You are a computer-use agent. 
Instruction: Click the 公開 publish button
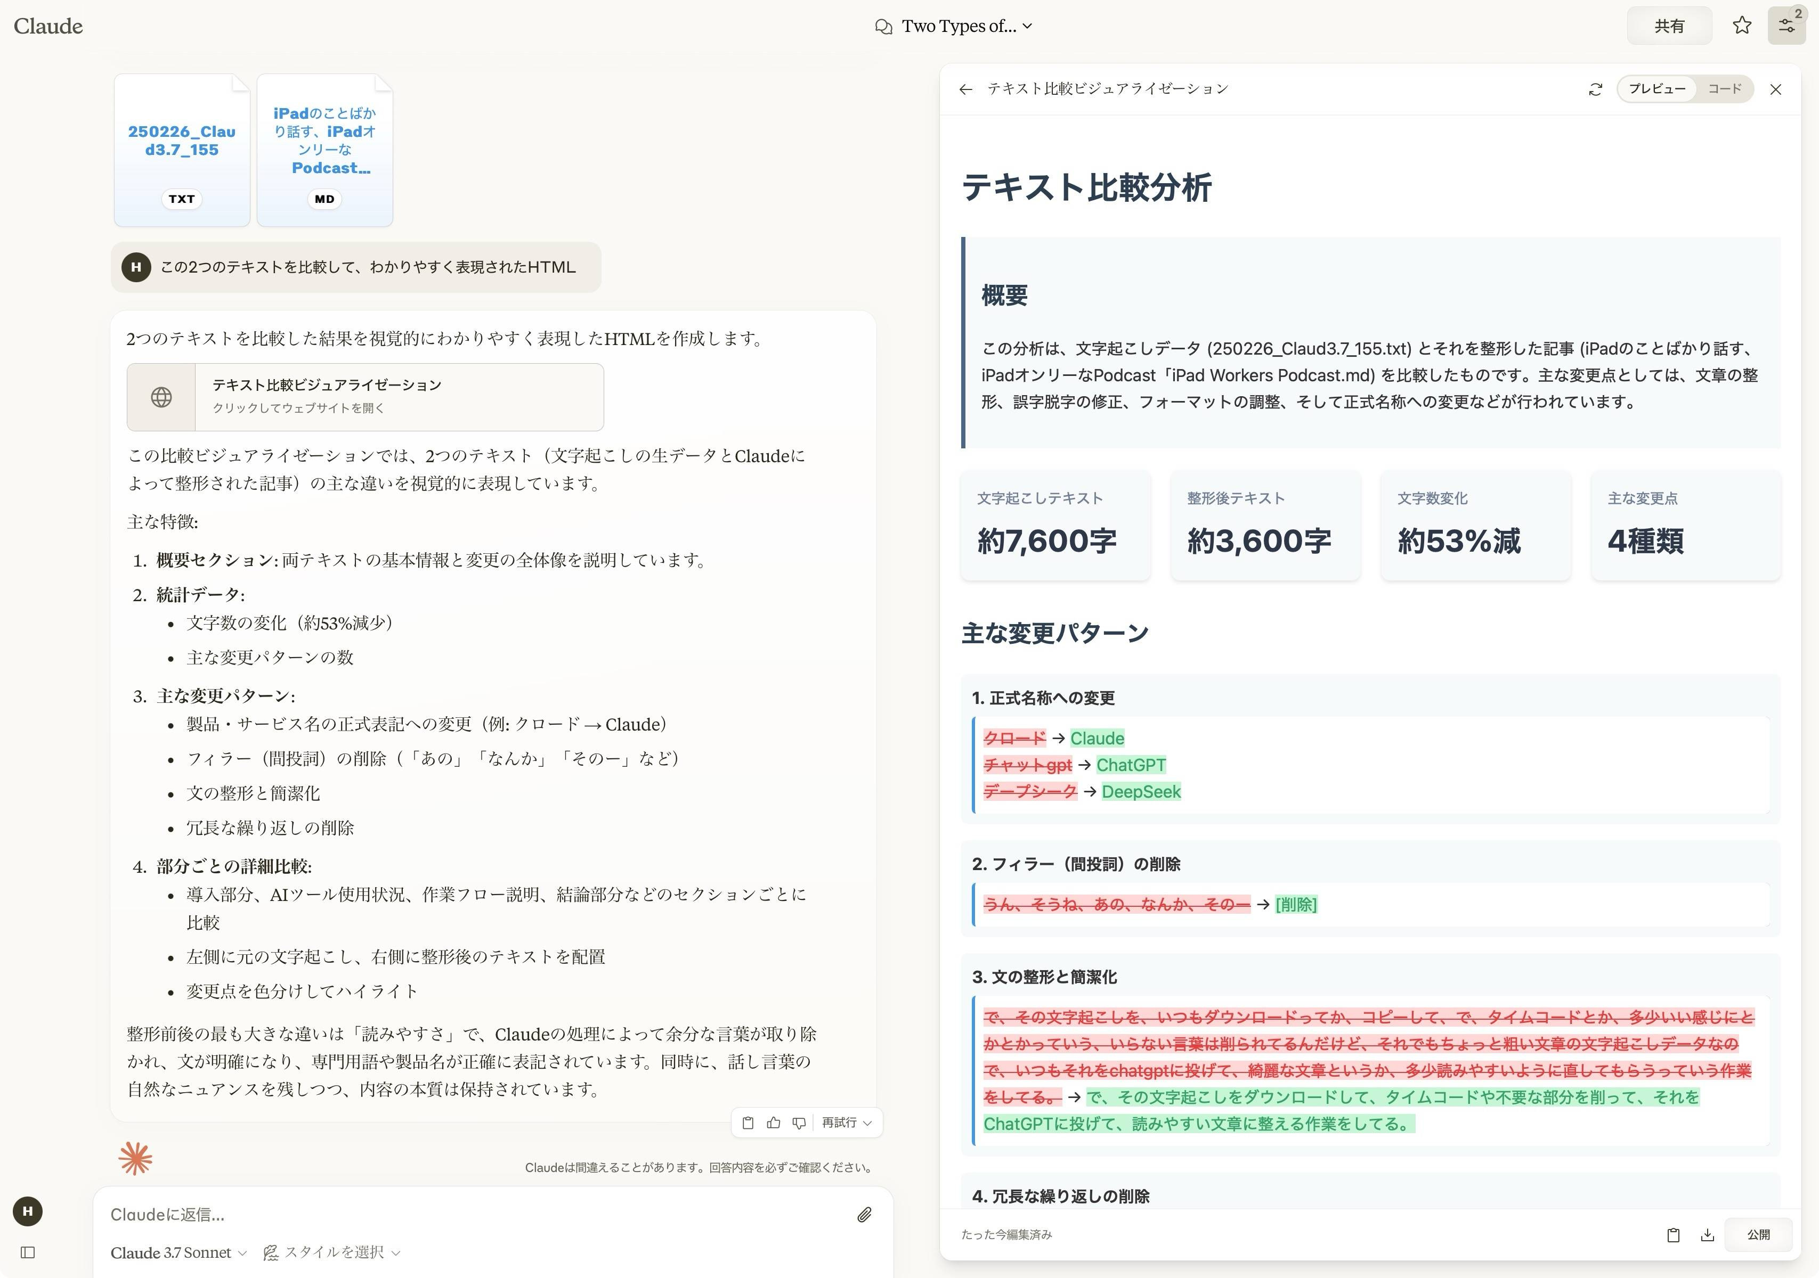pos(1758,1235)
